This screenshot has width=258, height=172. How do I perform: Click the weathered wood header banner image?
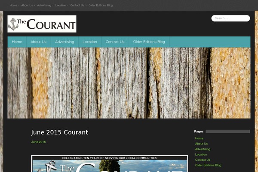[129, 83]
